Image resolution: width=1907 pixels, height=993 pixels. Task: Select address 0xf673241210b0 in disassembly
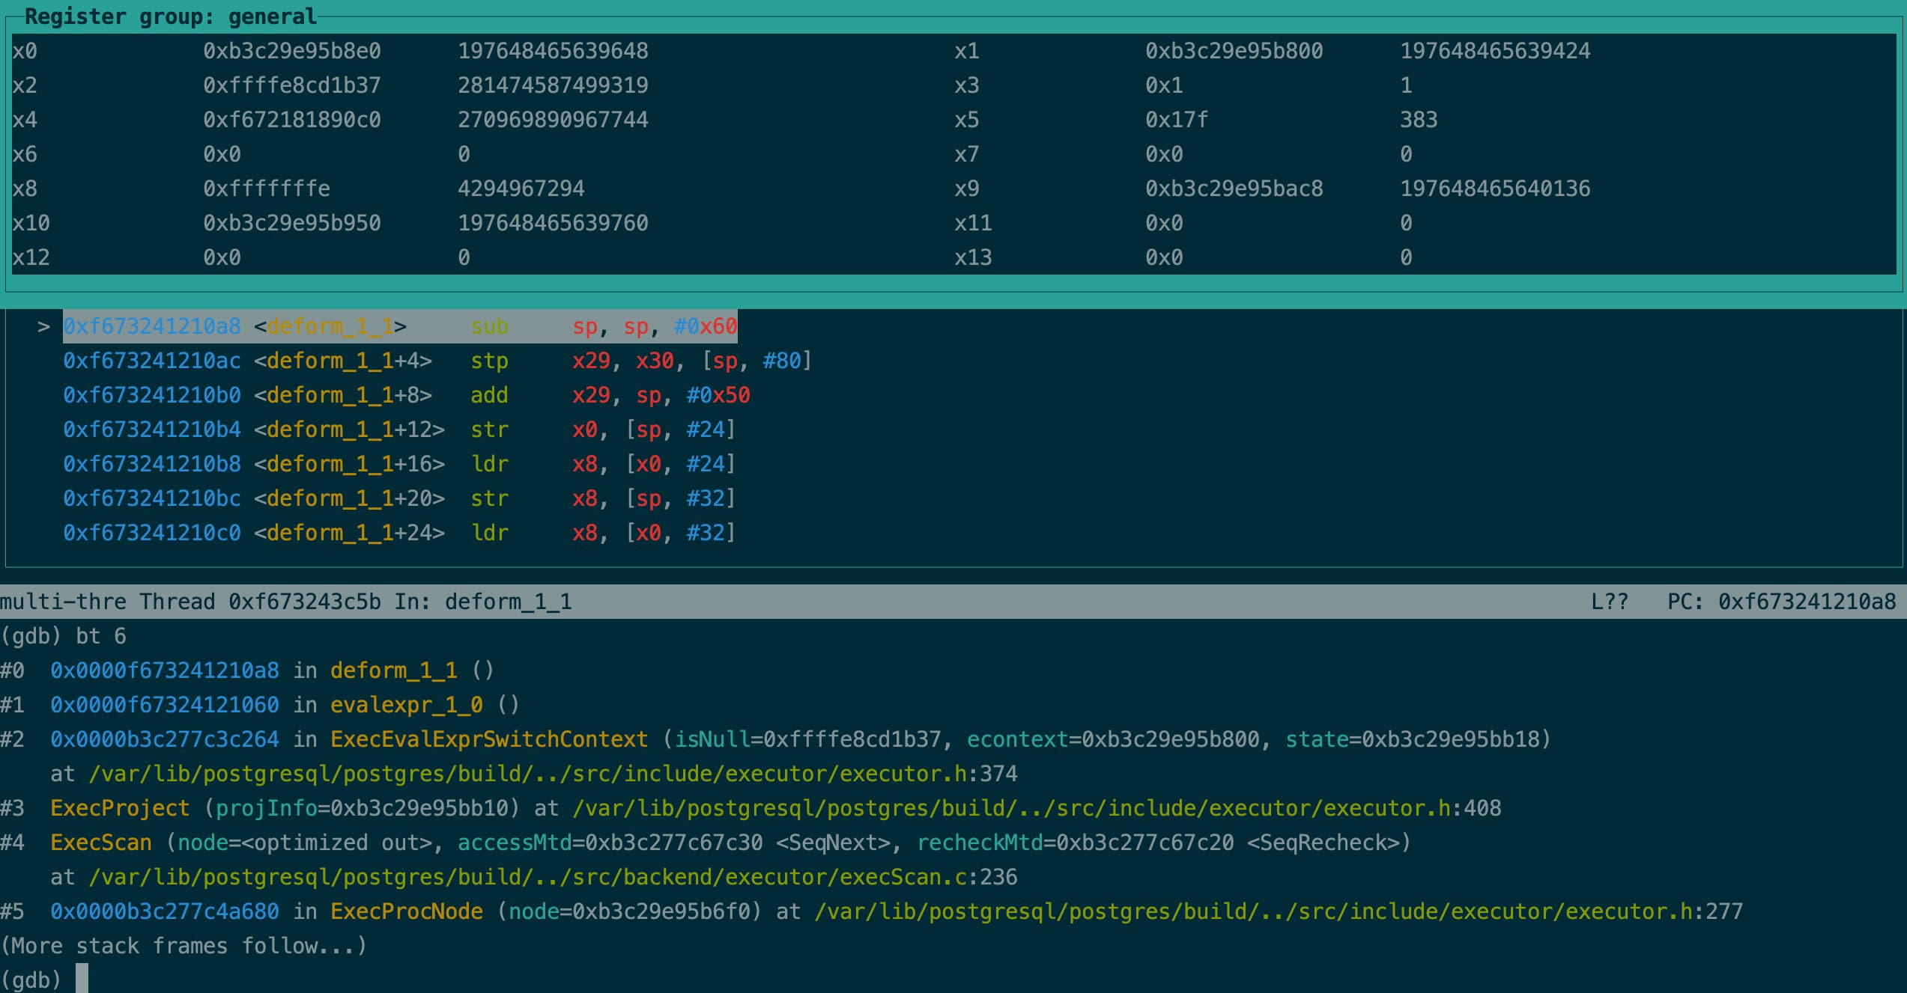pos(151,394)
